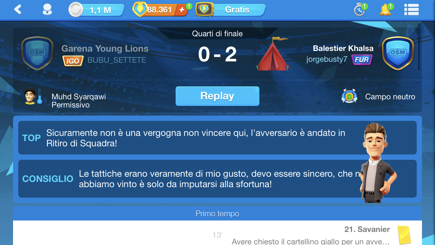
Task: Tap referee Muhd Syarqawi icon
Action: (x=34, y=97)
